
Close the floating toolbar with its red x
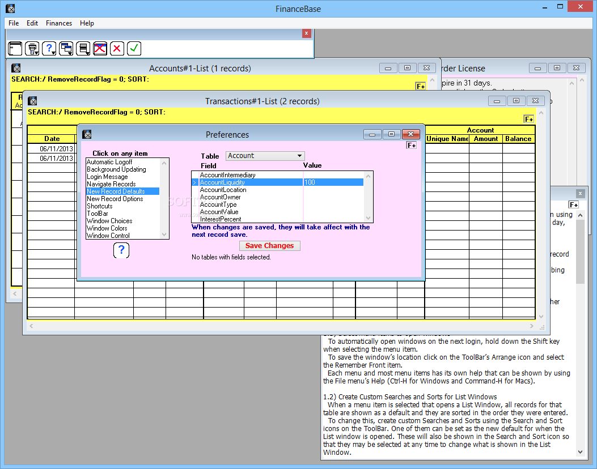(x=307, y=33)
